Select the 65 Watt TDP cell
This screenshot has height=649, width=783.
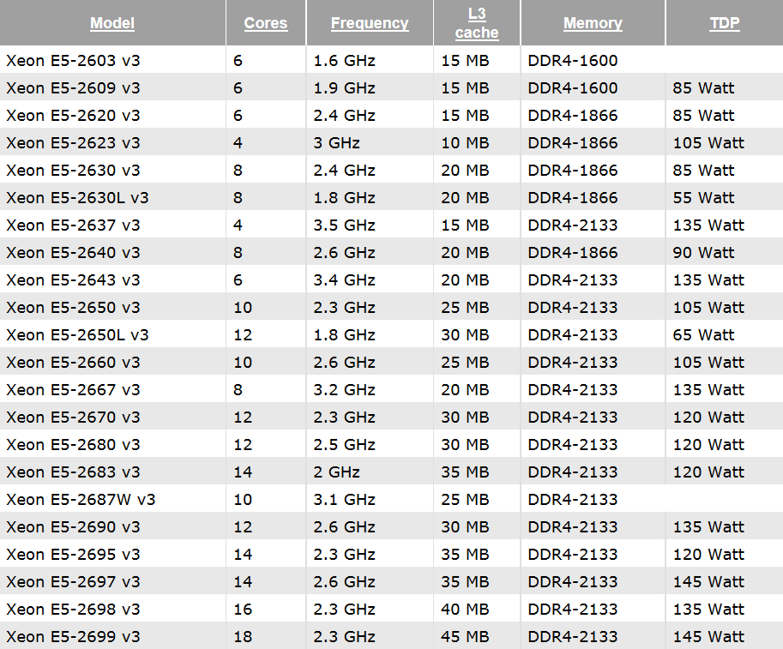(703, 335)
